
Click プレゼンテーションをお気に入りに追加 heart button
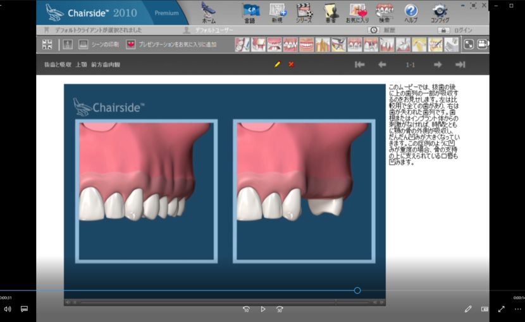point(130,44)
